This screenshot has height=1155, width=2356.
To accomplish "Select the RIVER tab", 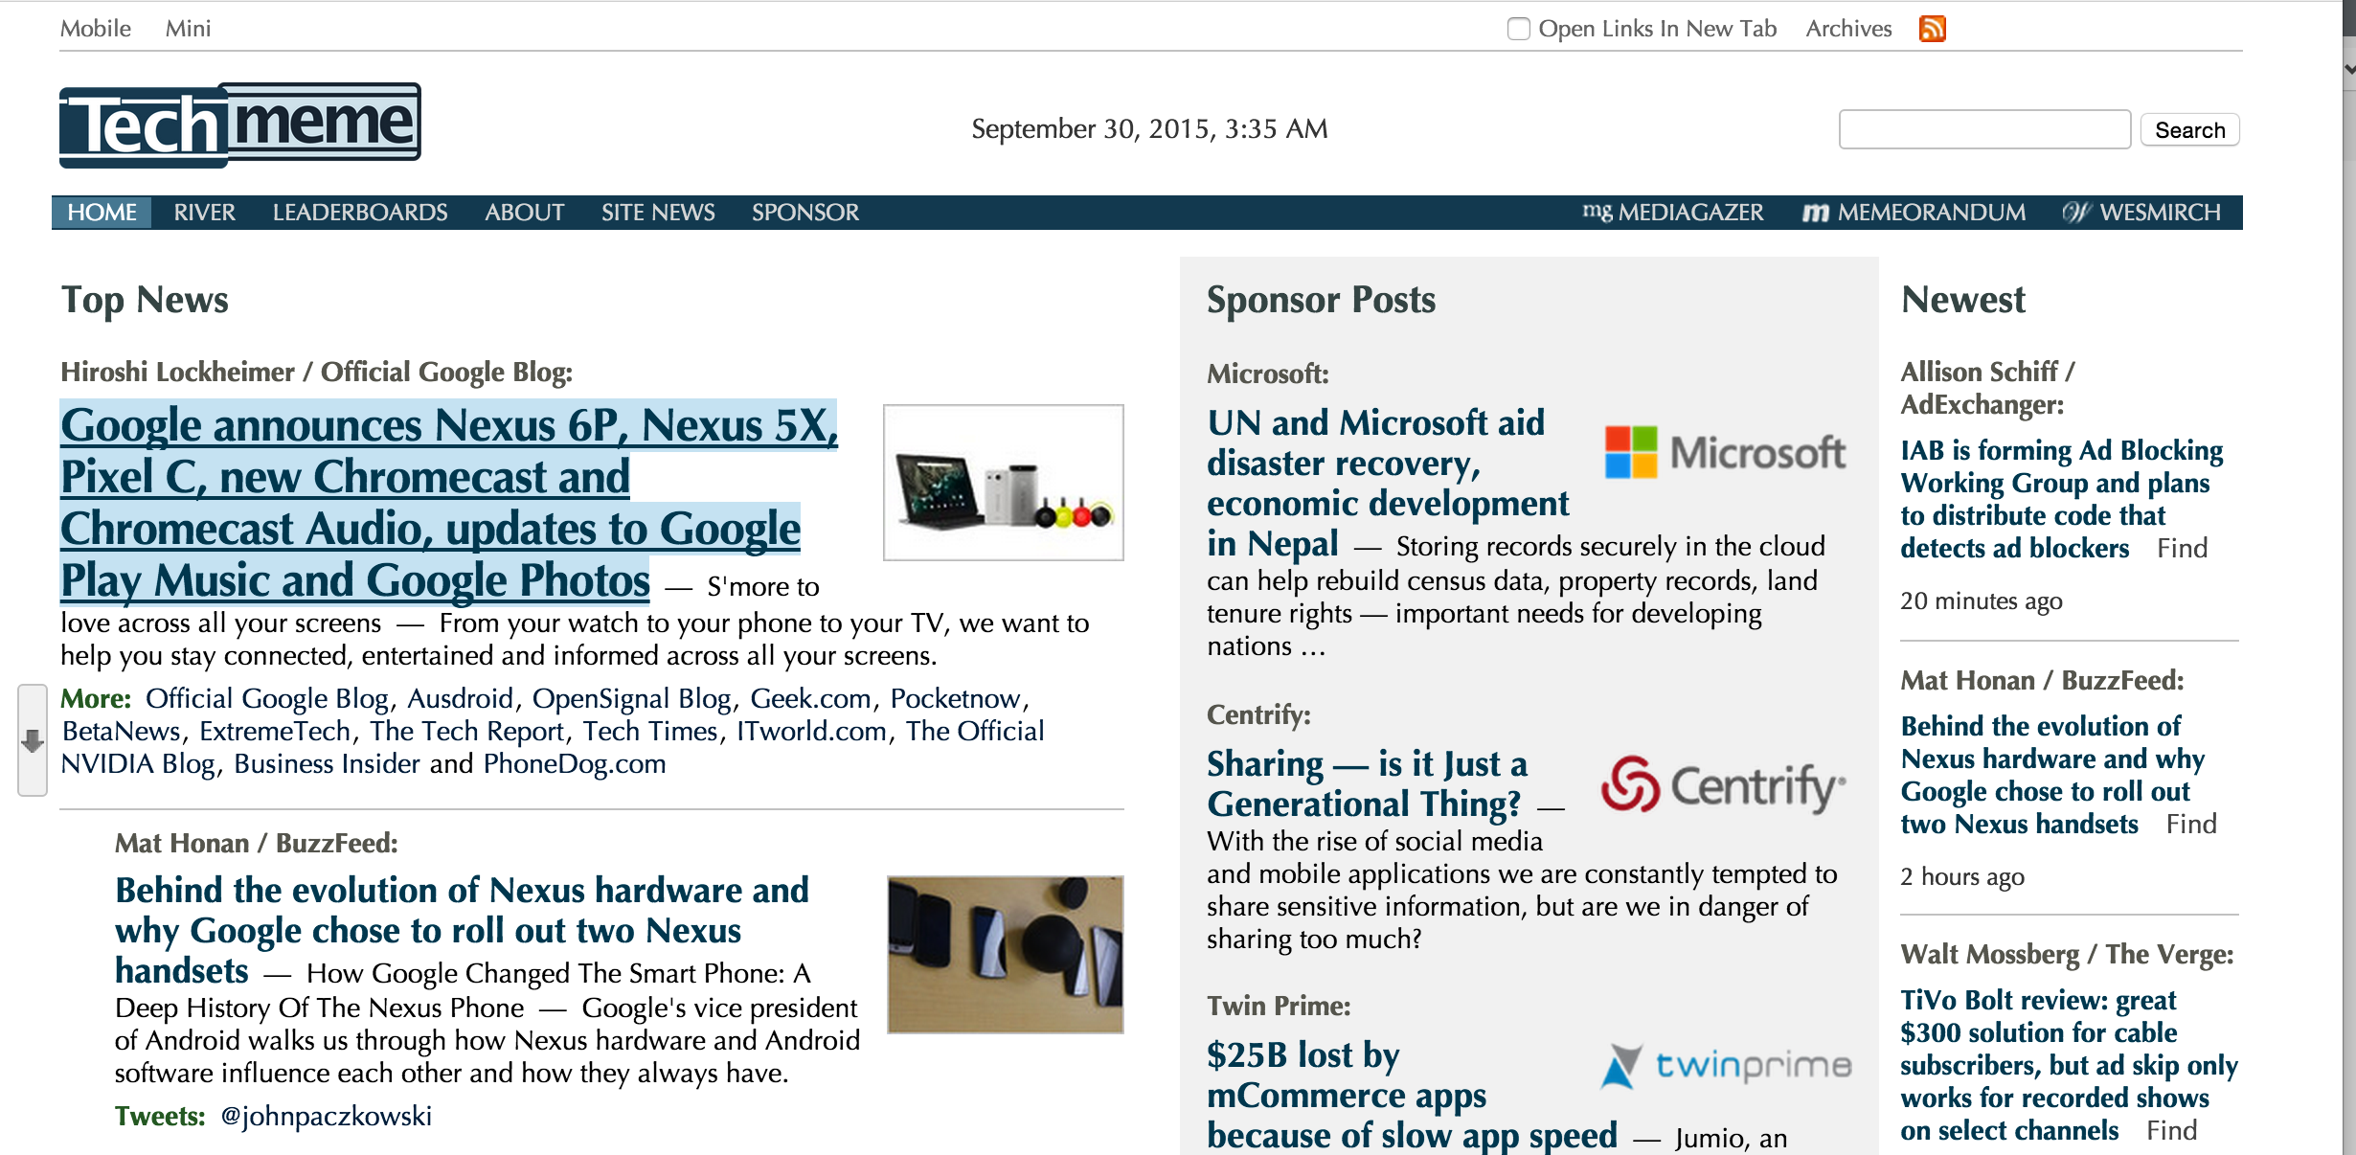I will [203, 212].
